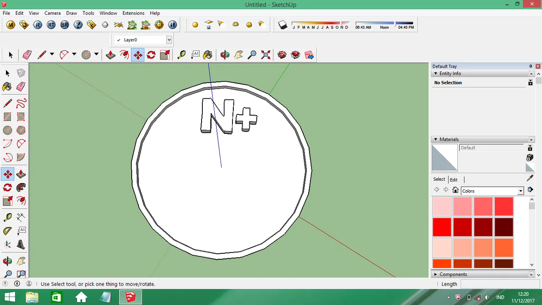
Task: Click the yellow M V-Ray toolbar button
Action: coord(11,25)
